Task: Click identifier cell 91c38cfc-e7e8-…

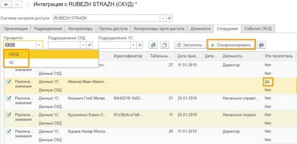Action: pos(129,115)
